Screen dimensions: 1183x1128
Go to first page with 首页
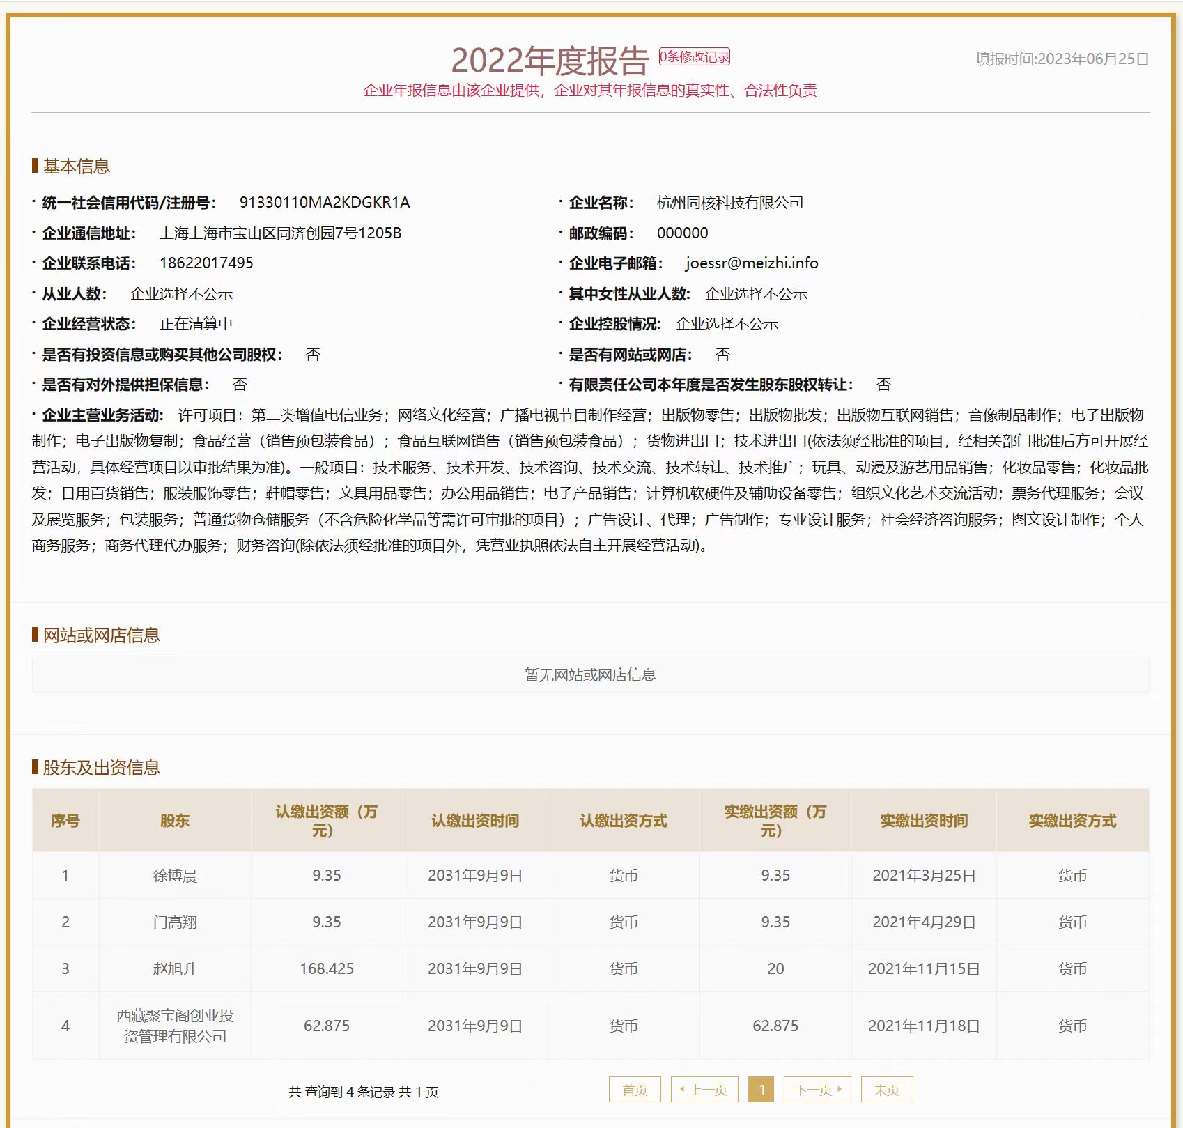[634, 1090]
